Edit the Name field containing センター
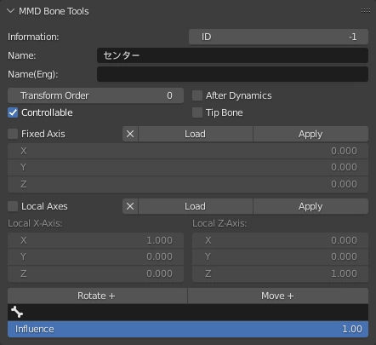The image size is (376, 345). 232,55
